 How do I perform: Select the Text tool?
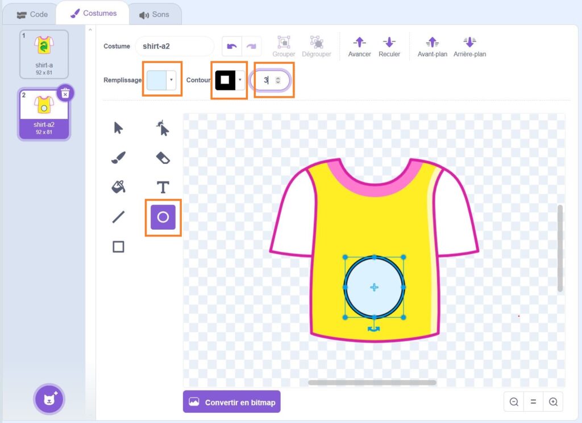pyautogui.click(x=163, y=187)
